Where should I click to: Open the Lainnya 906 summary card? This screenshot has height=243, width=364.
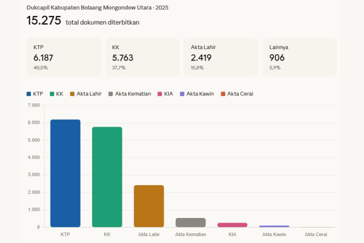point(300,57)
